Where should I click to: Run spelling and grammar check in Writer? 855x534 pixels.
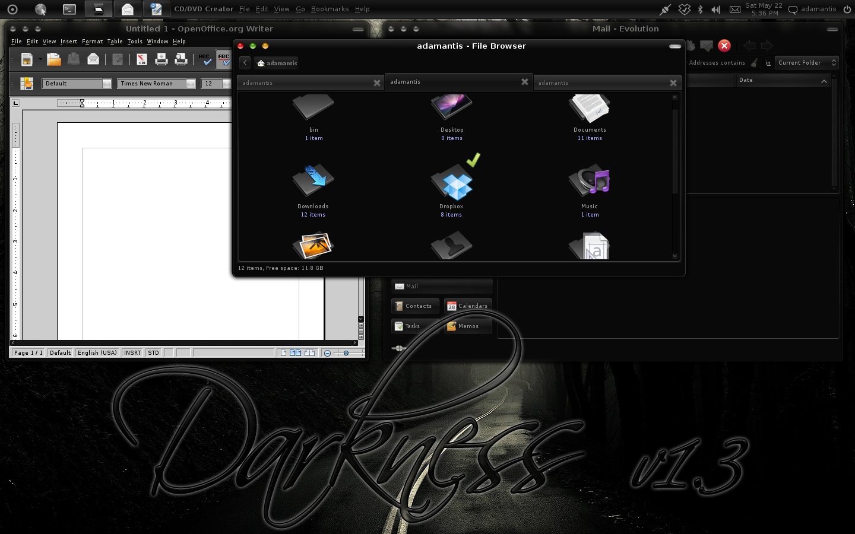[205, 59]
